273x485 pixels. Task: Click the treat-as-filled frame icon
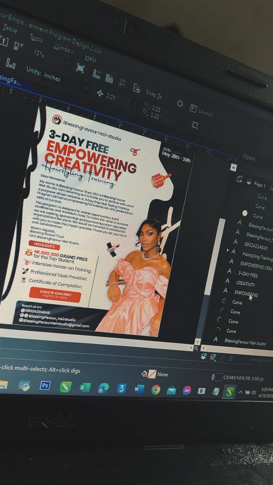coord(195,124)
